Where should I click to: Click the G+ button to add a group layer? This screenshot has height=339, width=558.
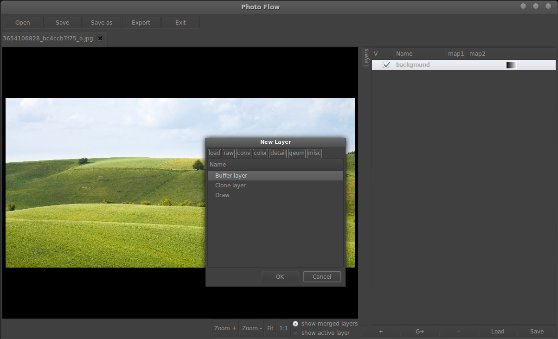pyautogui.click(x=420, y=331)
